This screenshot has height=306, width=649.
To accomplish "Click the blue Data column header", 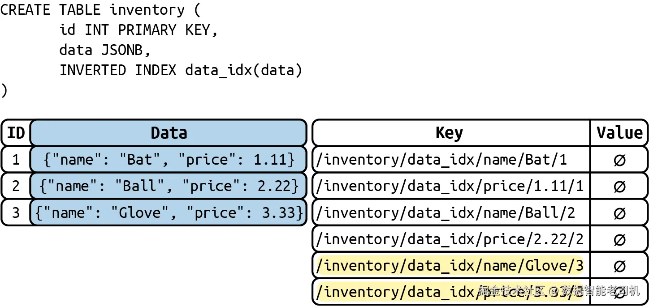I will point(169,133).
